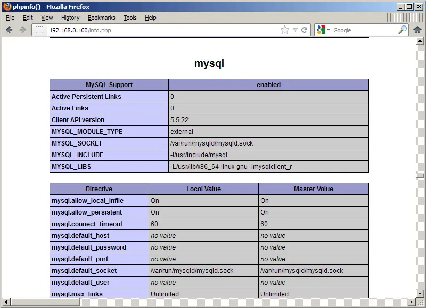Open the File menu
The height and width of the screenshot is (308, 426).
[10, 18]
